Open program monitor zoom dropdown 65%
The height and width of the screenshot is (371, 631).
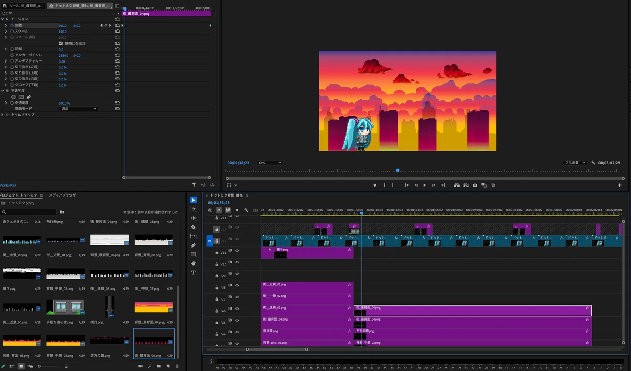[x=270, y=163]
